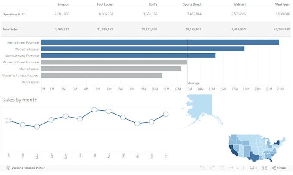Screen dimensions: 293x175
Task: Select the Men's Street Footwear bar
Action: pyautogui.click(x=160, y=42)
